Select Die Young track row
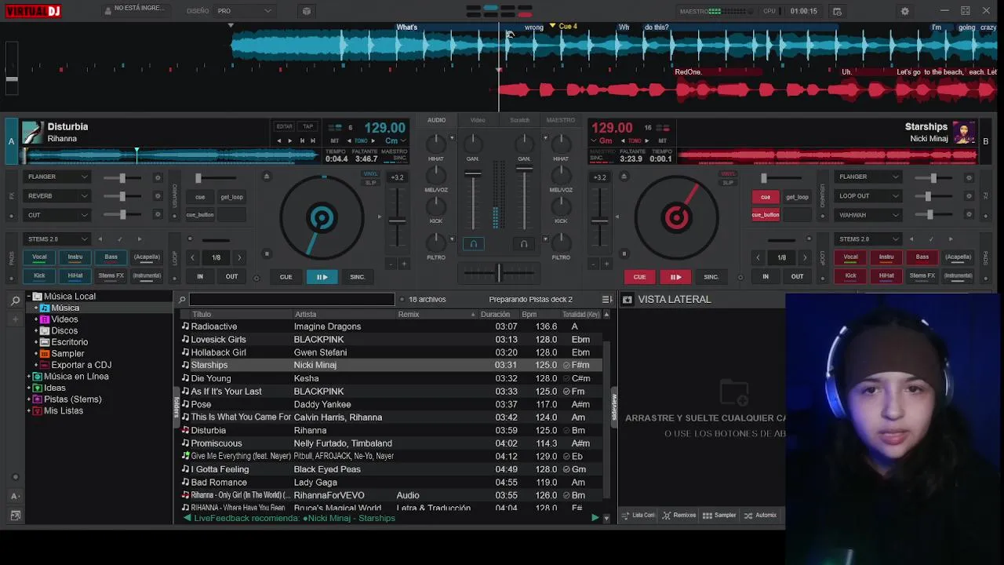Image resolution: width=1004 pixels, height=565 pixels. (x=391, y=378)
